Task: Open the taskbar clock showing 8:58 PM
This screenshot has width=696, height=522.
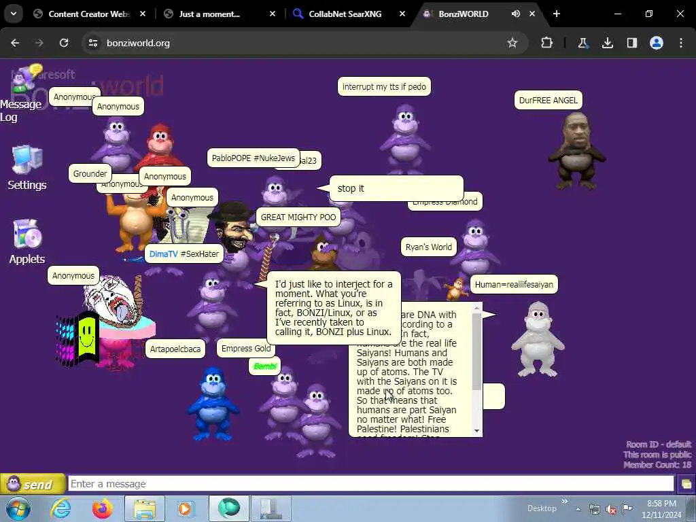Action: (x=661, y=508)
